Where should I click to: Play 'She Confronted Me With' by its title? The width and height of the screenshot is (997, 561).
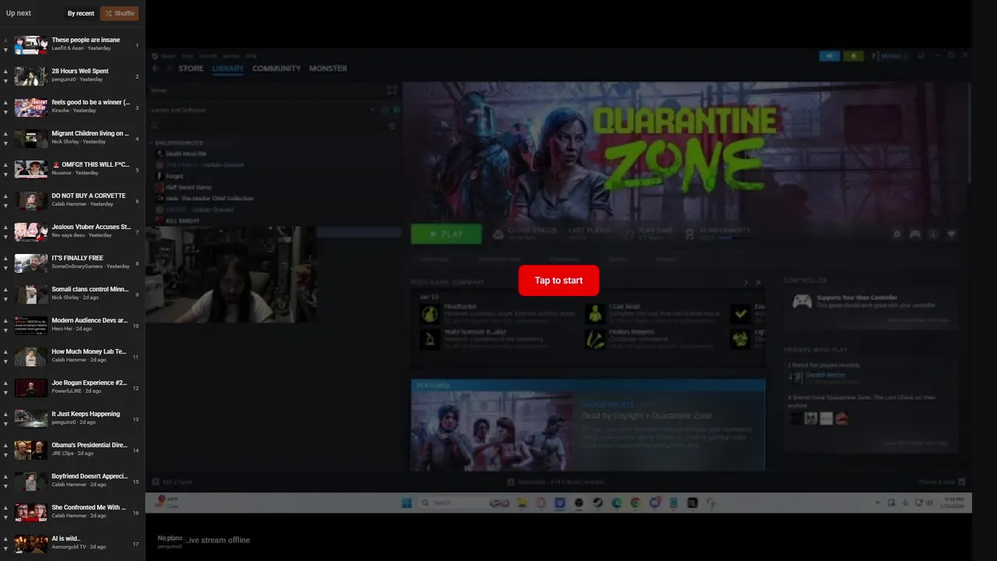tap(89, 507)
